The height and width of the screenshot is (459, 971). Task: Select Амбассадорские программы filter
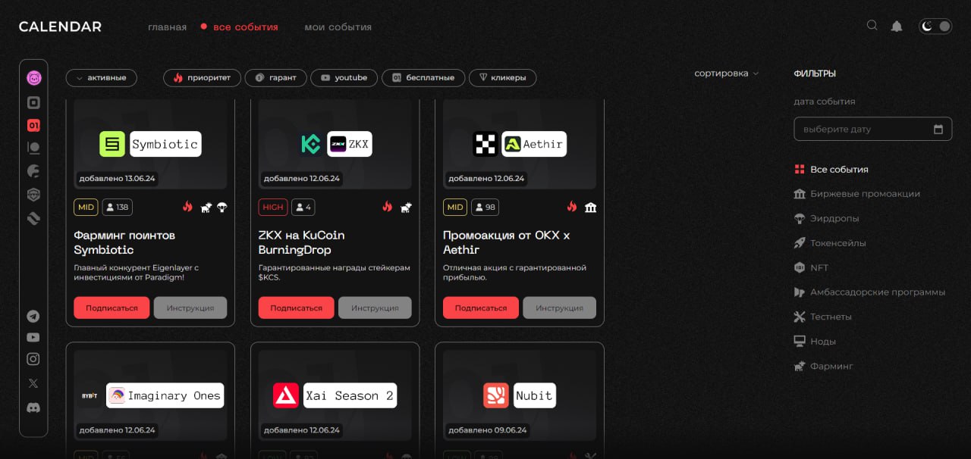pos(869,292)
